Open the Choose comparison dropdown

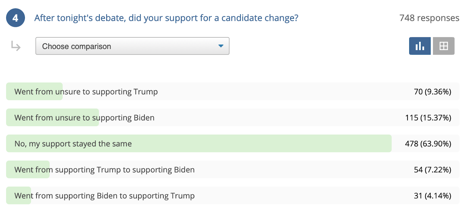132,46
